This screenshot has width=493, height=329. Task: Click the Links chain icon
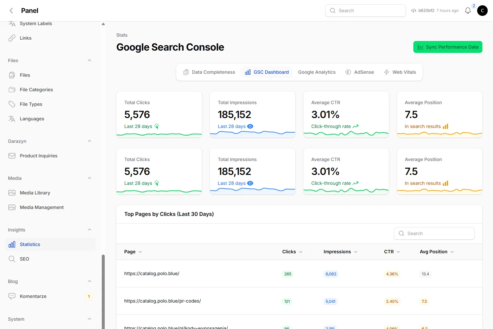coord(12,38)
